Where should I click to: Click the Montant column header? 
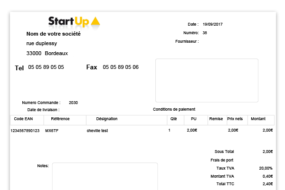click(x=258, y=119)
